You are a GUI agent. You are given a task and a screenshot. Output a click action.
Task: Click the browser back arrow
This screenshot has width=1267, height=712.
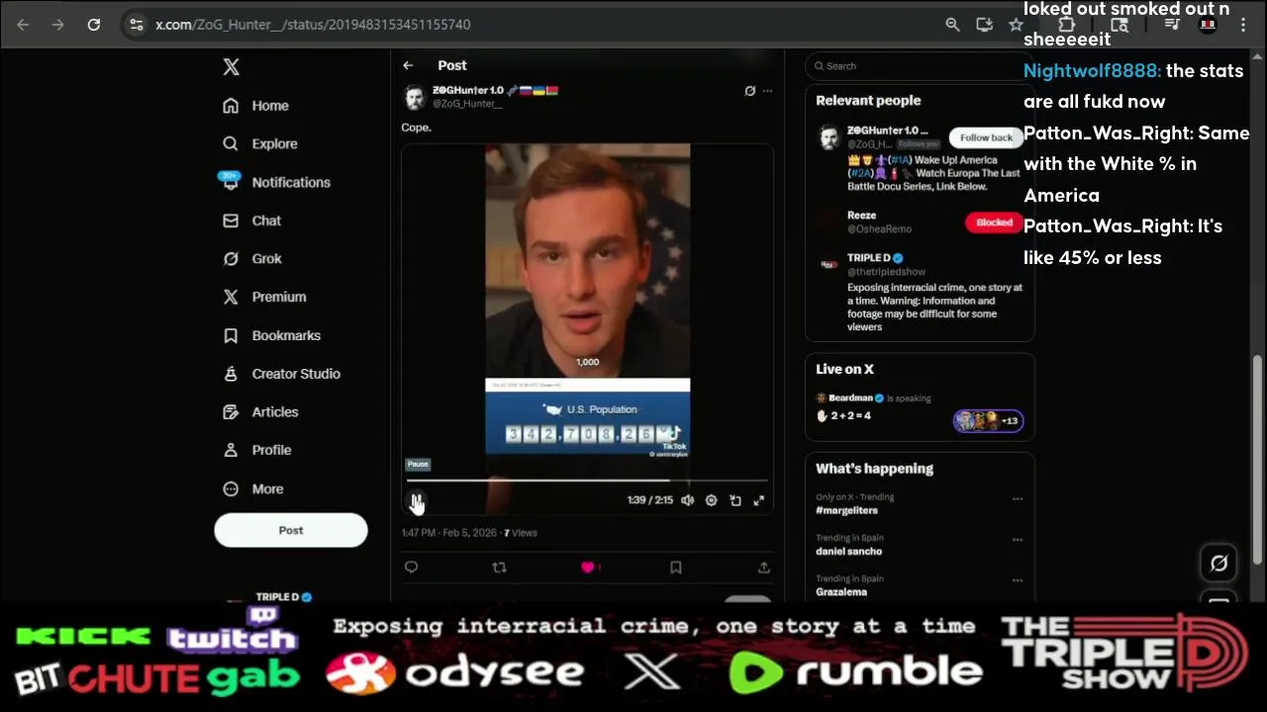coord(23,25)
